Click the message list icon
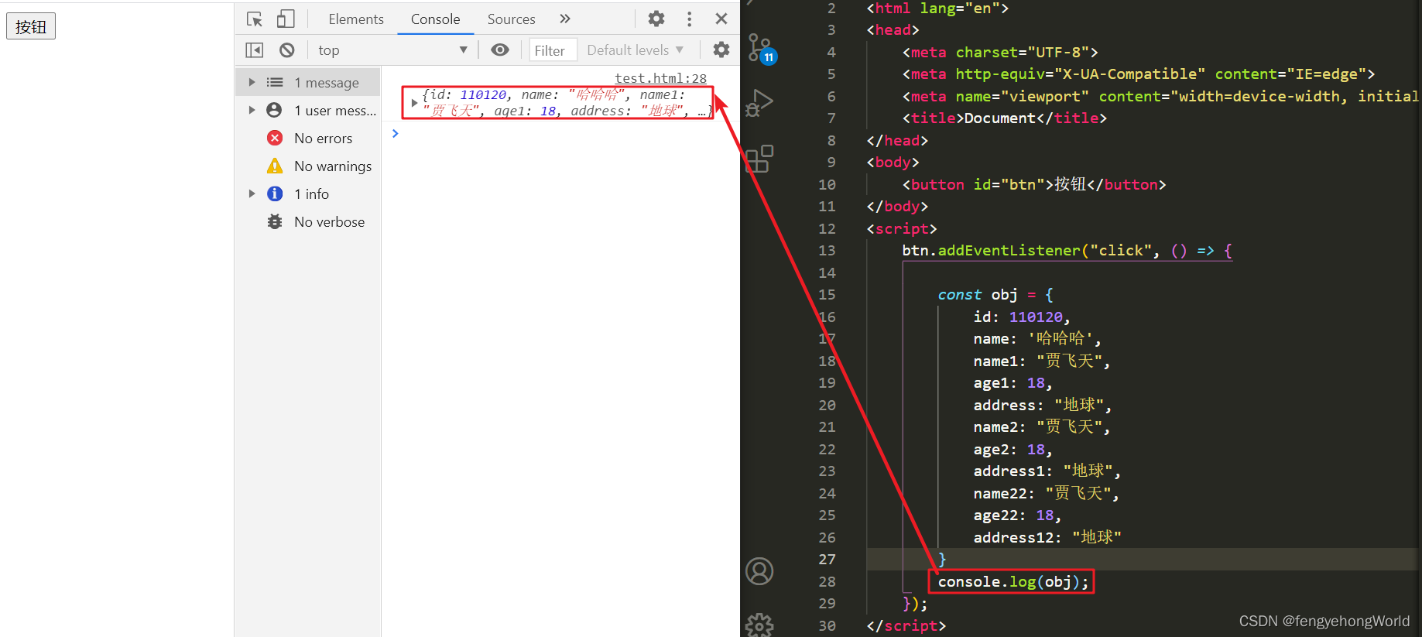Viewport: 1422px width, 637px height. click(275, 82)
